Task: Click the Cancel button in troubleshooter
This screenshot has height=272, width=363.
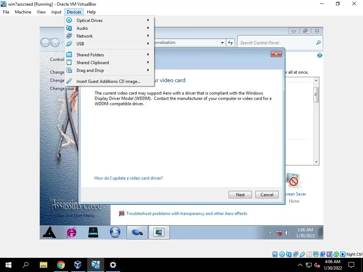Action: tap(267, 194)
